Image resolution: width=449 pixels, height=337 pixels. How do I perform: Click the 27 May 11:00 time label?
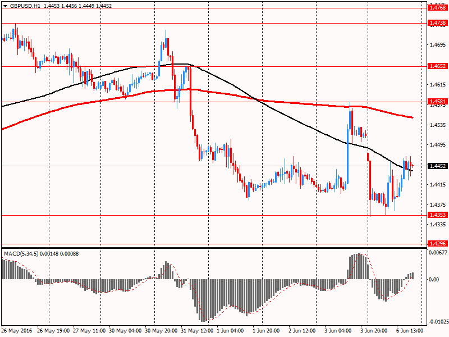[89, 331]
